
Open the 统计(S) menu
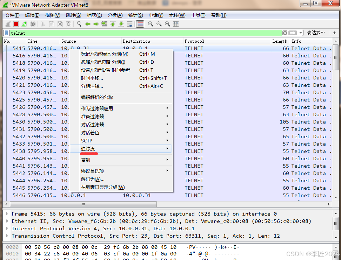(135, 15)
